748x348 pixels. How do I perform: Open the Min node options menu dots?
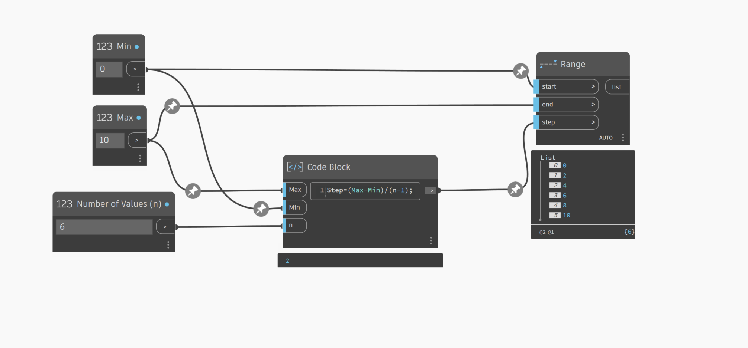[138, 87]
